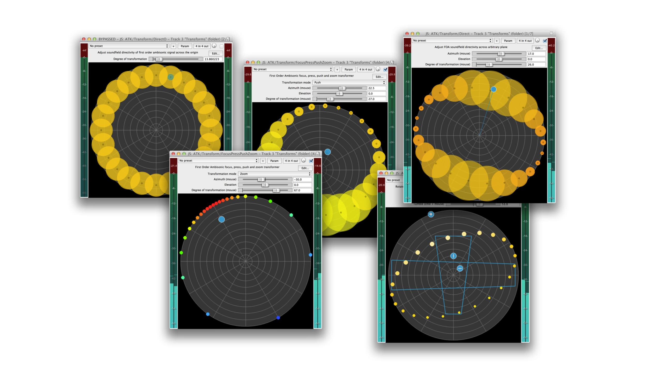
Task: Click the pin icon in DirectO title bar
Action: click(228, 39)
